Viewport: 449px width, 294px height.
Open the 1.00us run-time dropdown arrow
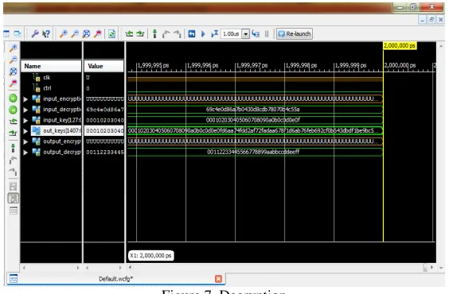pos(245,34)
